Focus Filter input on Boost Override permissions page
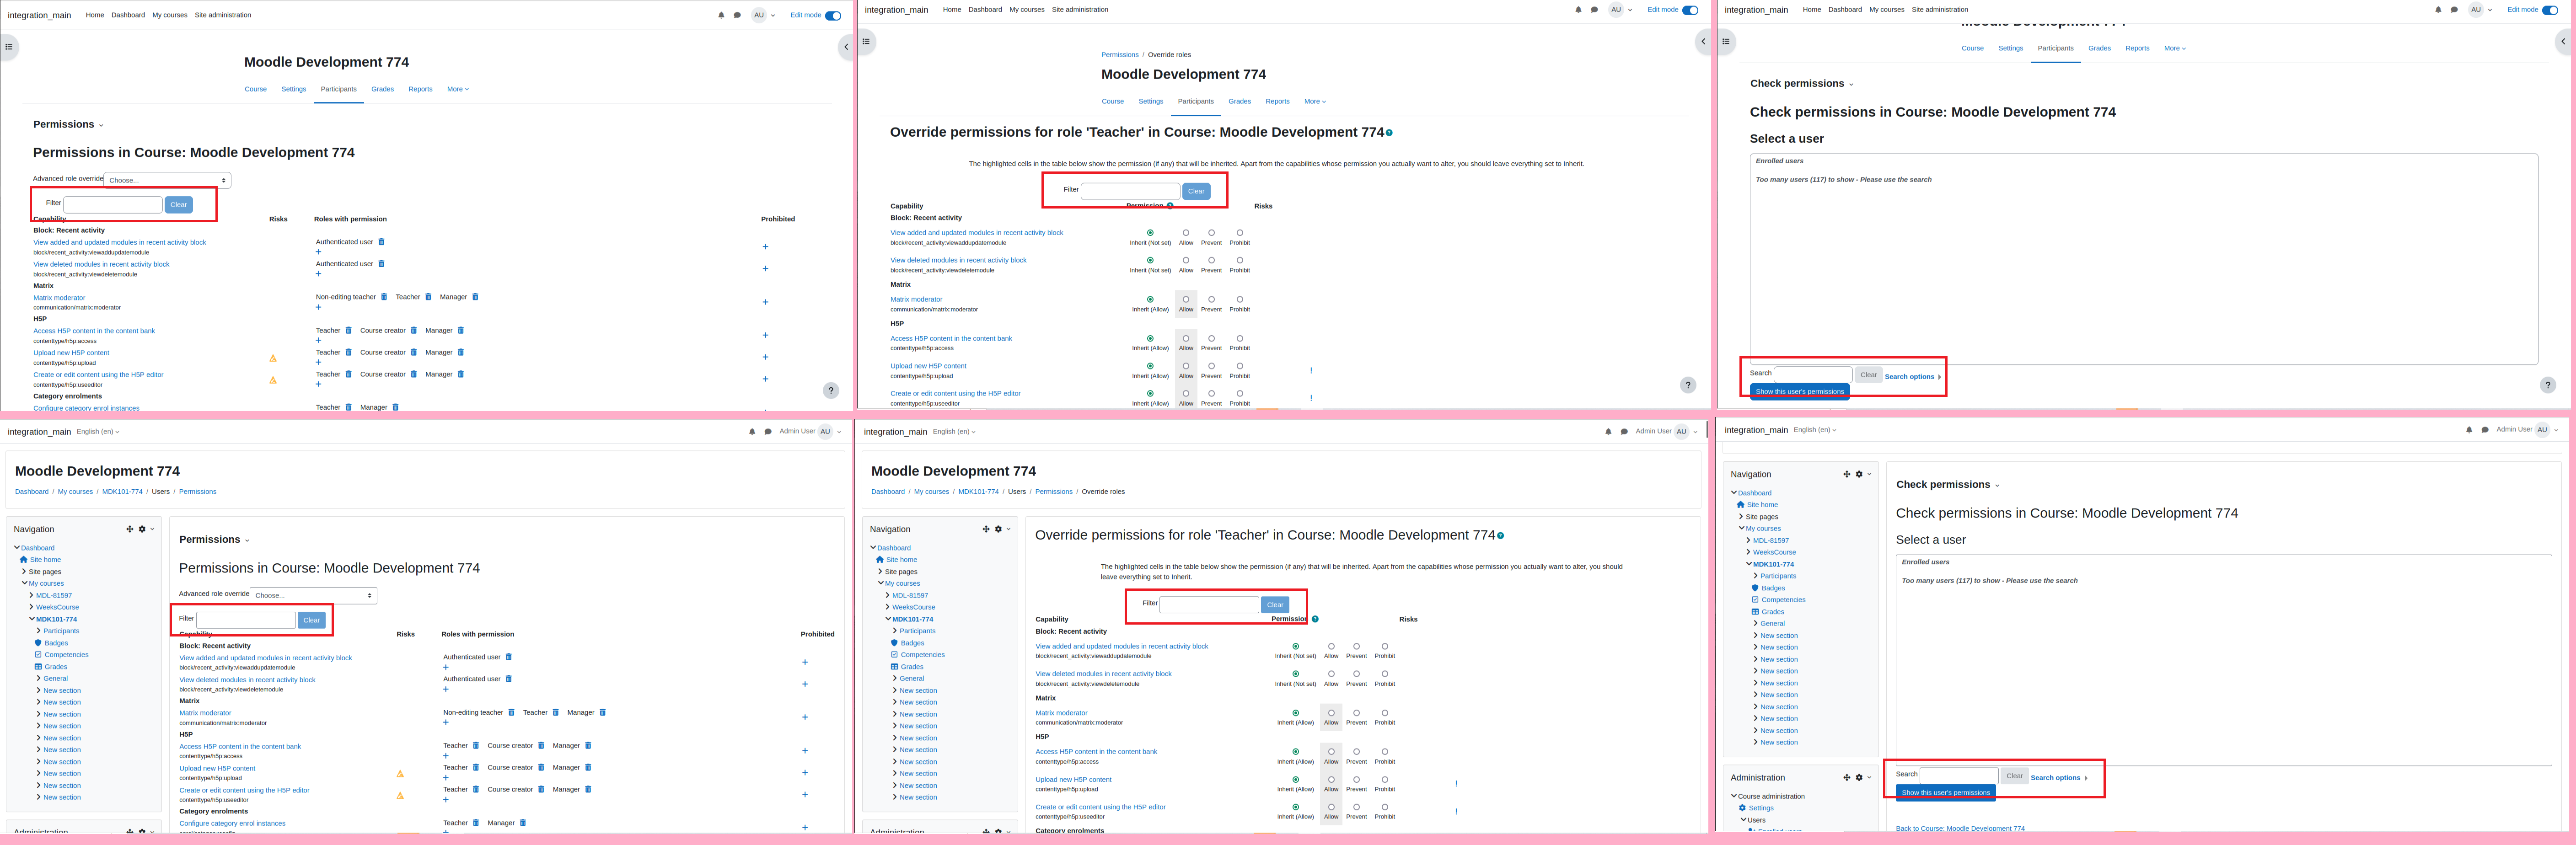 click(x=1130, y=191)
